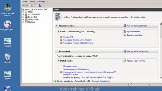This screenshot has height=91, width=162.
Task: Click Accéder à Serveur DNS link
Action: (x=136, y=61)
